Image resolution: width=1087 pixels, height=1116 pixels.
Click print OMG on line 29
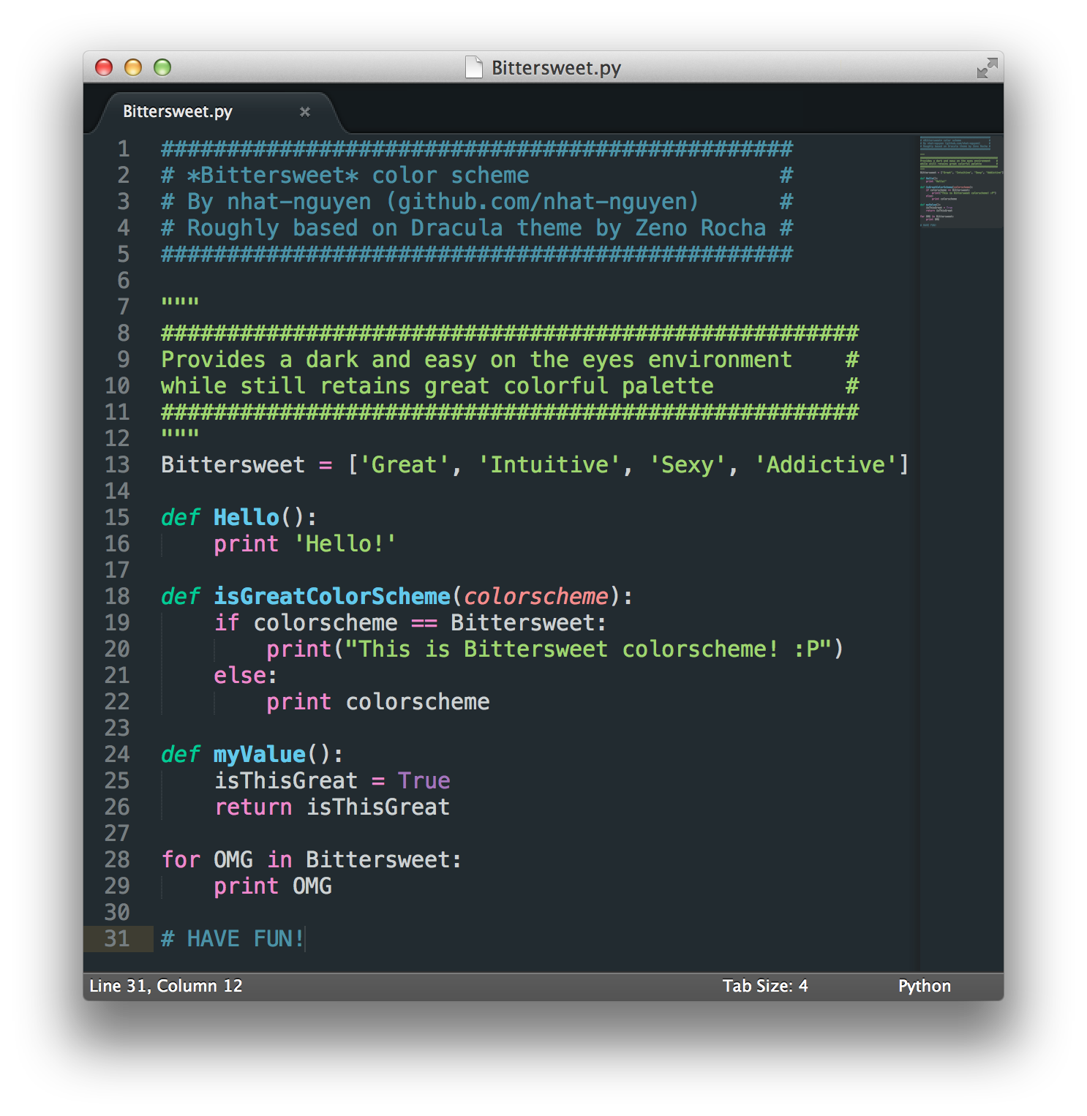coord(273,886)
